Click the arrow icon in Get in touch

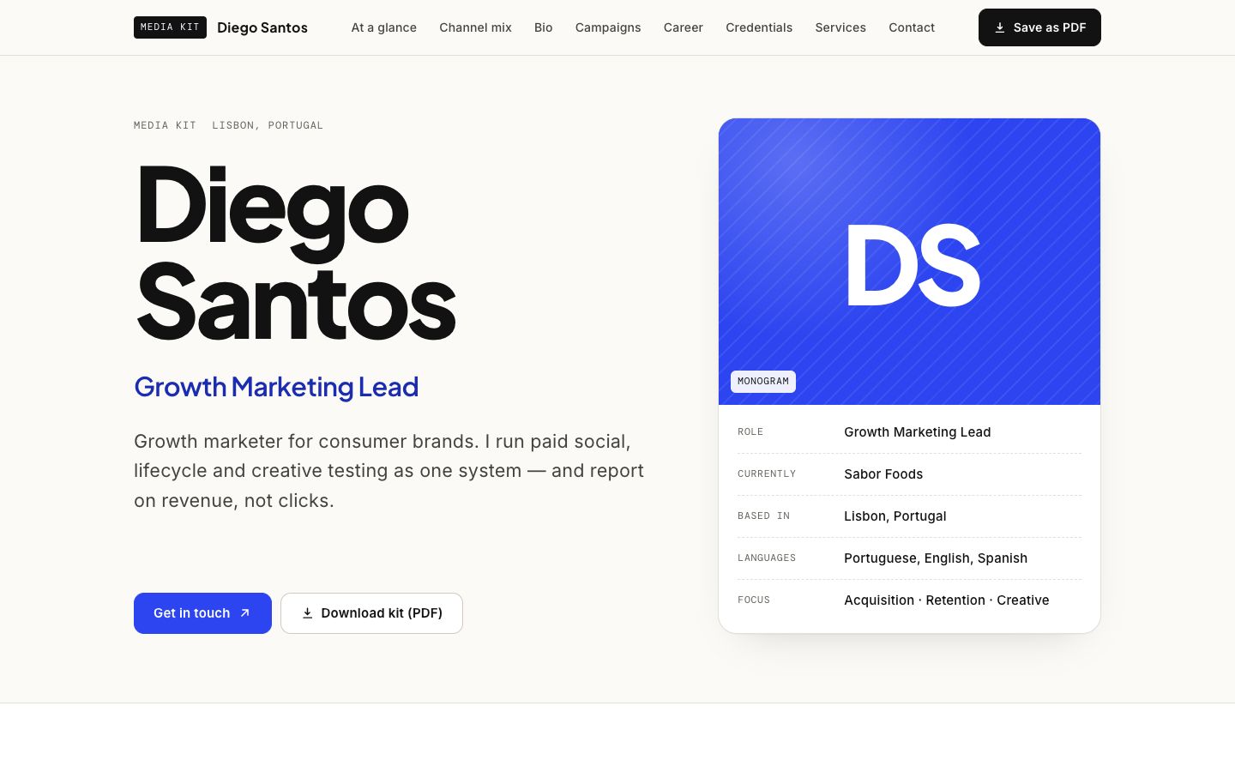click(245, 613)
